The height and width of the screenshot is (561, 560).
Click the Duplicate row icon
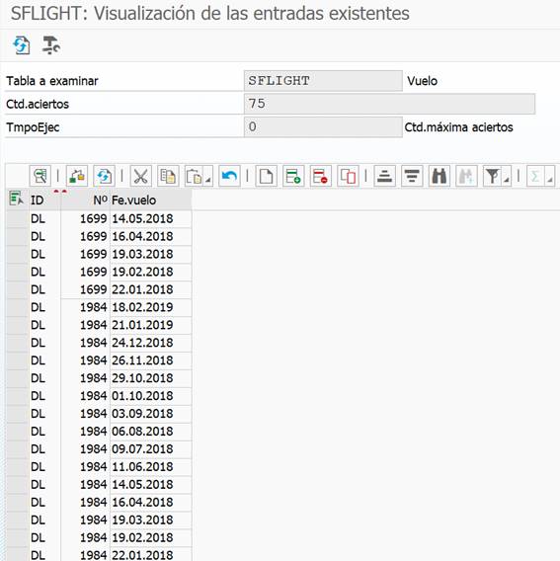pyautogui.click(x=348, y=176)
